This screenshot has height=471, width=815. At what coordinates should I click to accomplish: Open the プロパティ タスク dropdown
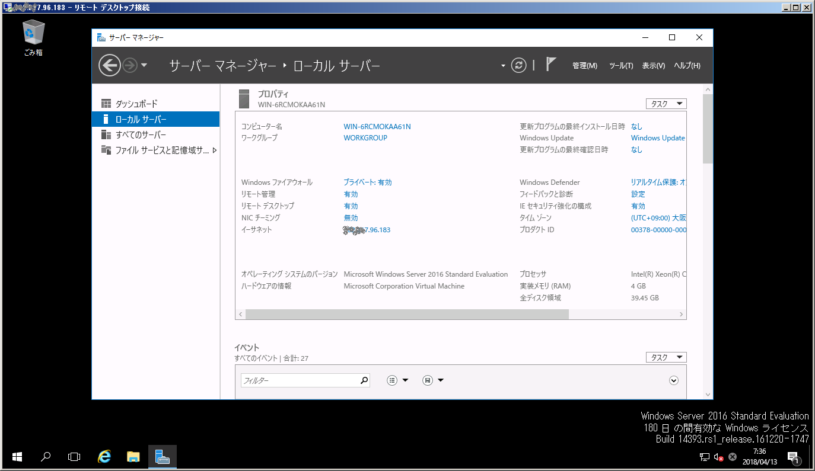(666, 104)
